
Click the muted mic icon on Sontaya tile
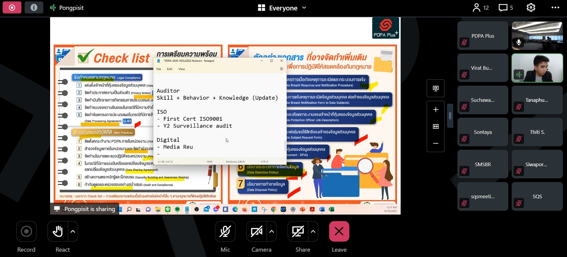464,139
